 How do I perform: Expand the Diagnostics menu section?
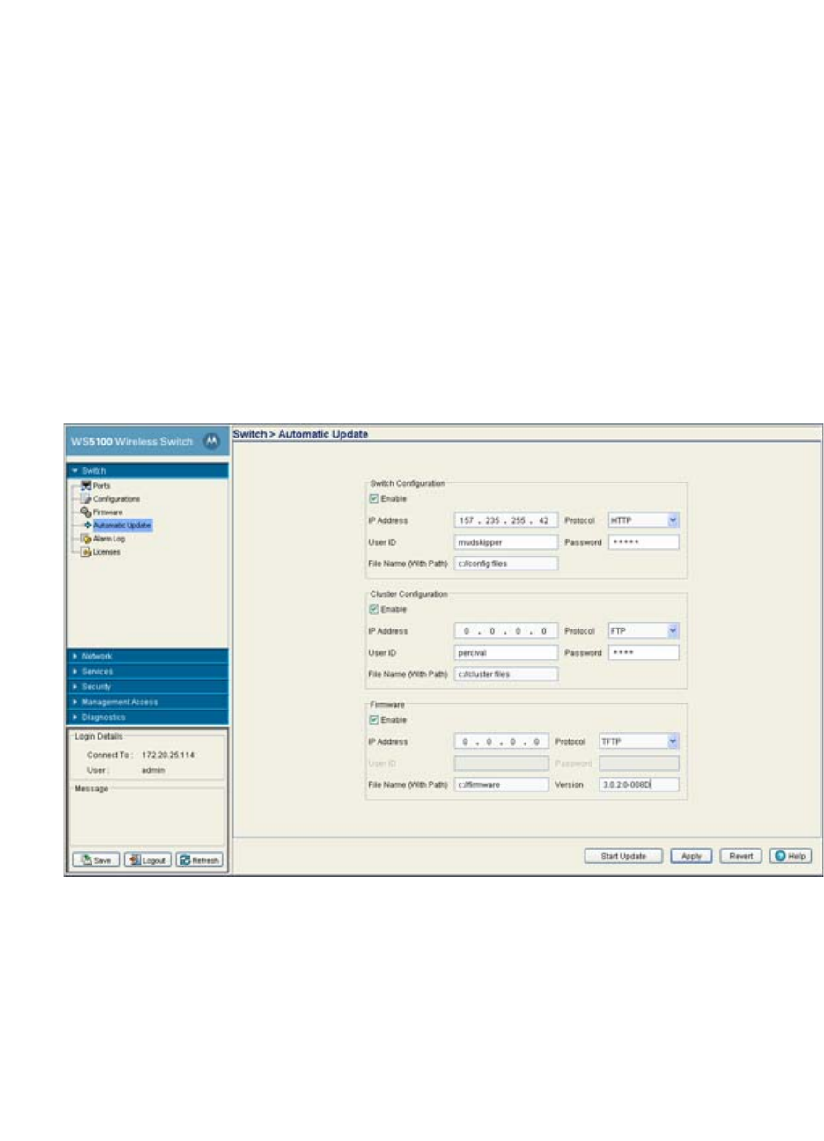(x=148, y=717)
